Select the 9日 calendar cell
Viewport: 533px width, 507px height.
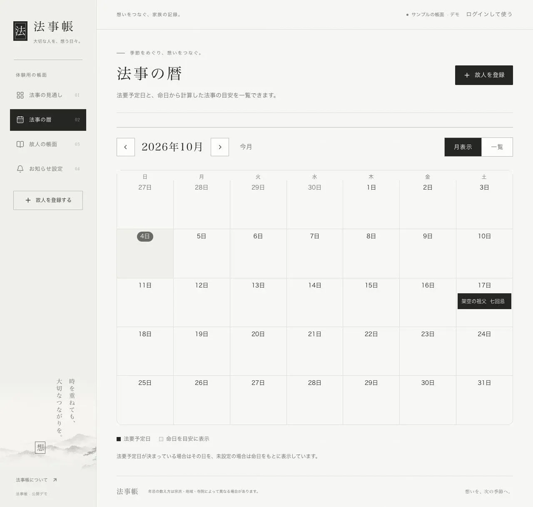pyautogui.click(x=428, y=254)
